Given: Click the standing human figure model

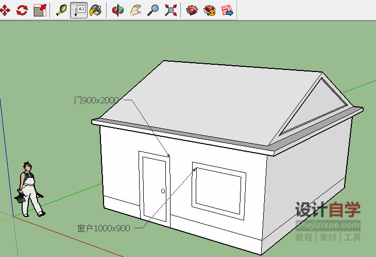Looking at the screenshot, I should point(30,189).
